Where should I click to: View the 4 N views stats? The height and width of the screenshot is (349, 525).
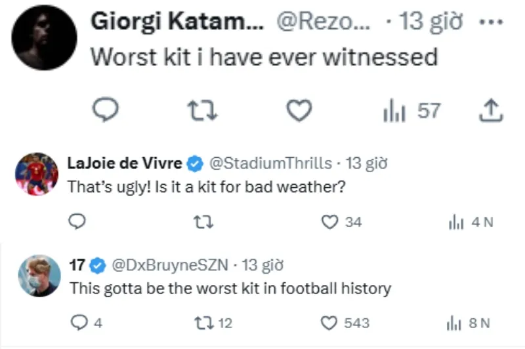coord(471,223)
